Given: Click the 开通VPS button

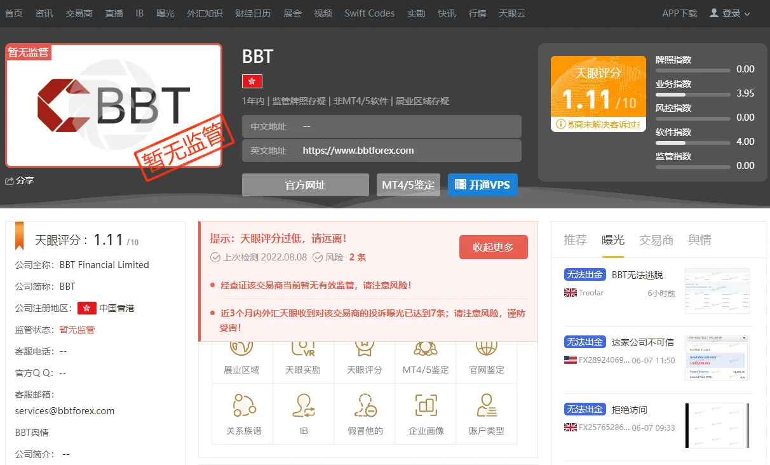Looking at the screenshot, I should pos(483,185).
